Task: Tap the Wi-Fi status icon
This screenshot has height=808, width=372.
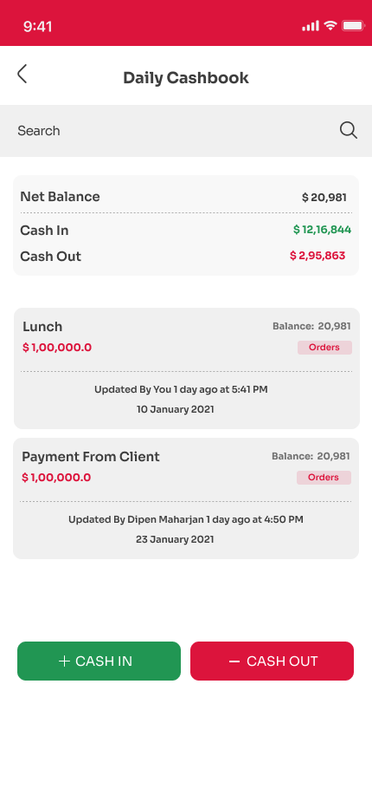Action: coord(330,25)
